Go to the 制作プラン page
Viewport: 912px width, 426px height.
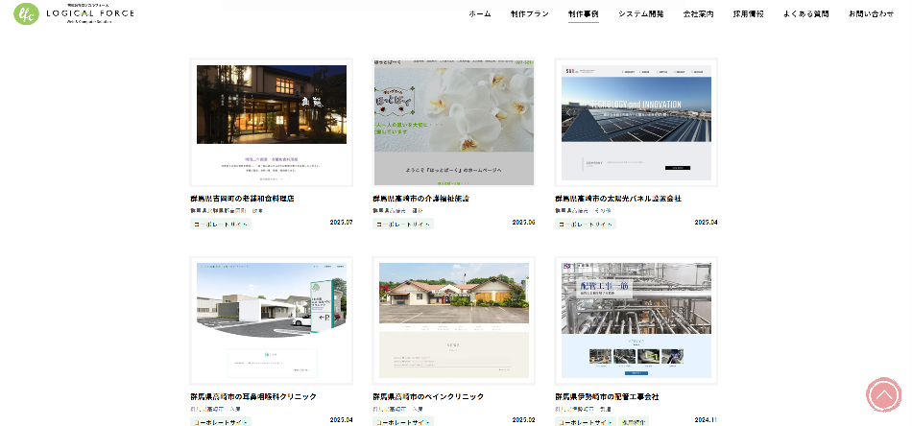(530, 14)
